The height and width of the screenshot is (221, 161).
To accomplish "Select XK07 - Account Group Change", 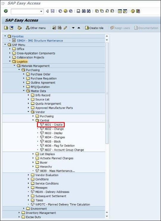I will coord(64,150).
